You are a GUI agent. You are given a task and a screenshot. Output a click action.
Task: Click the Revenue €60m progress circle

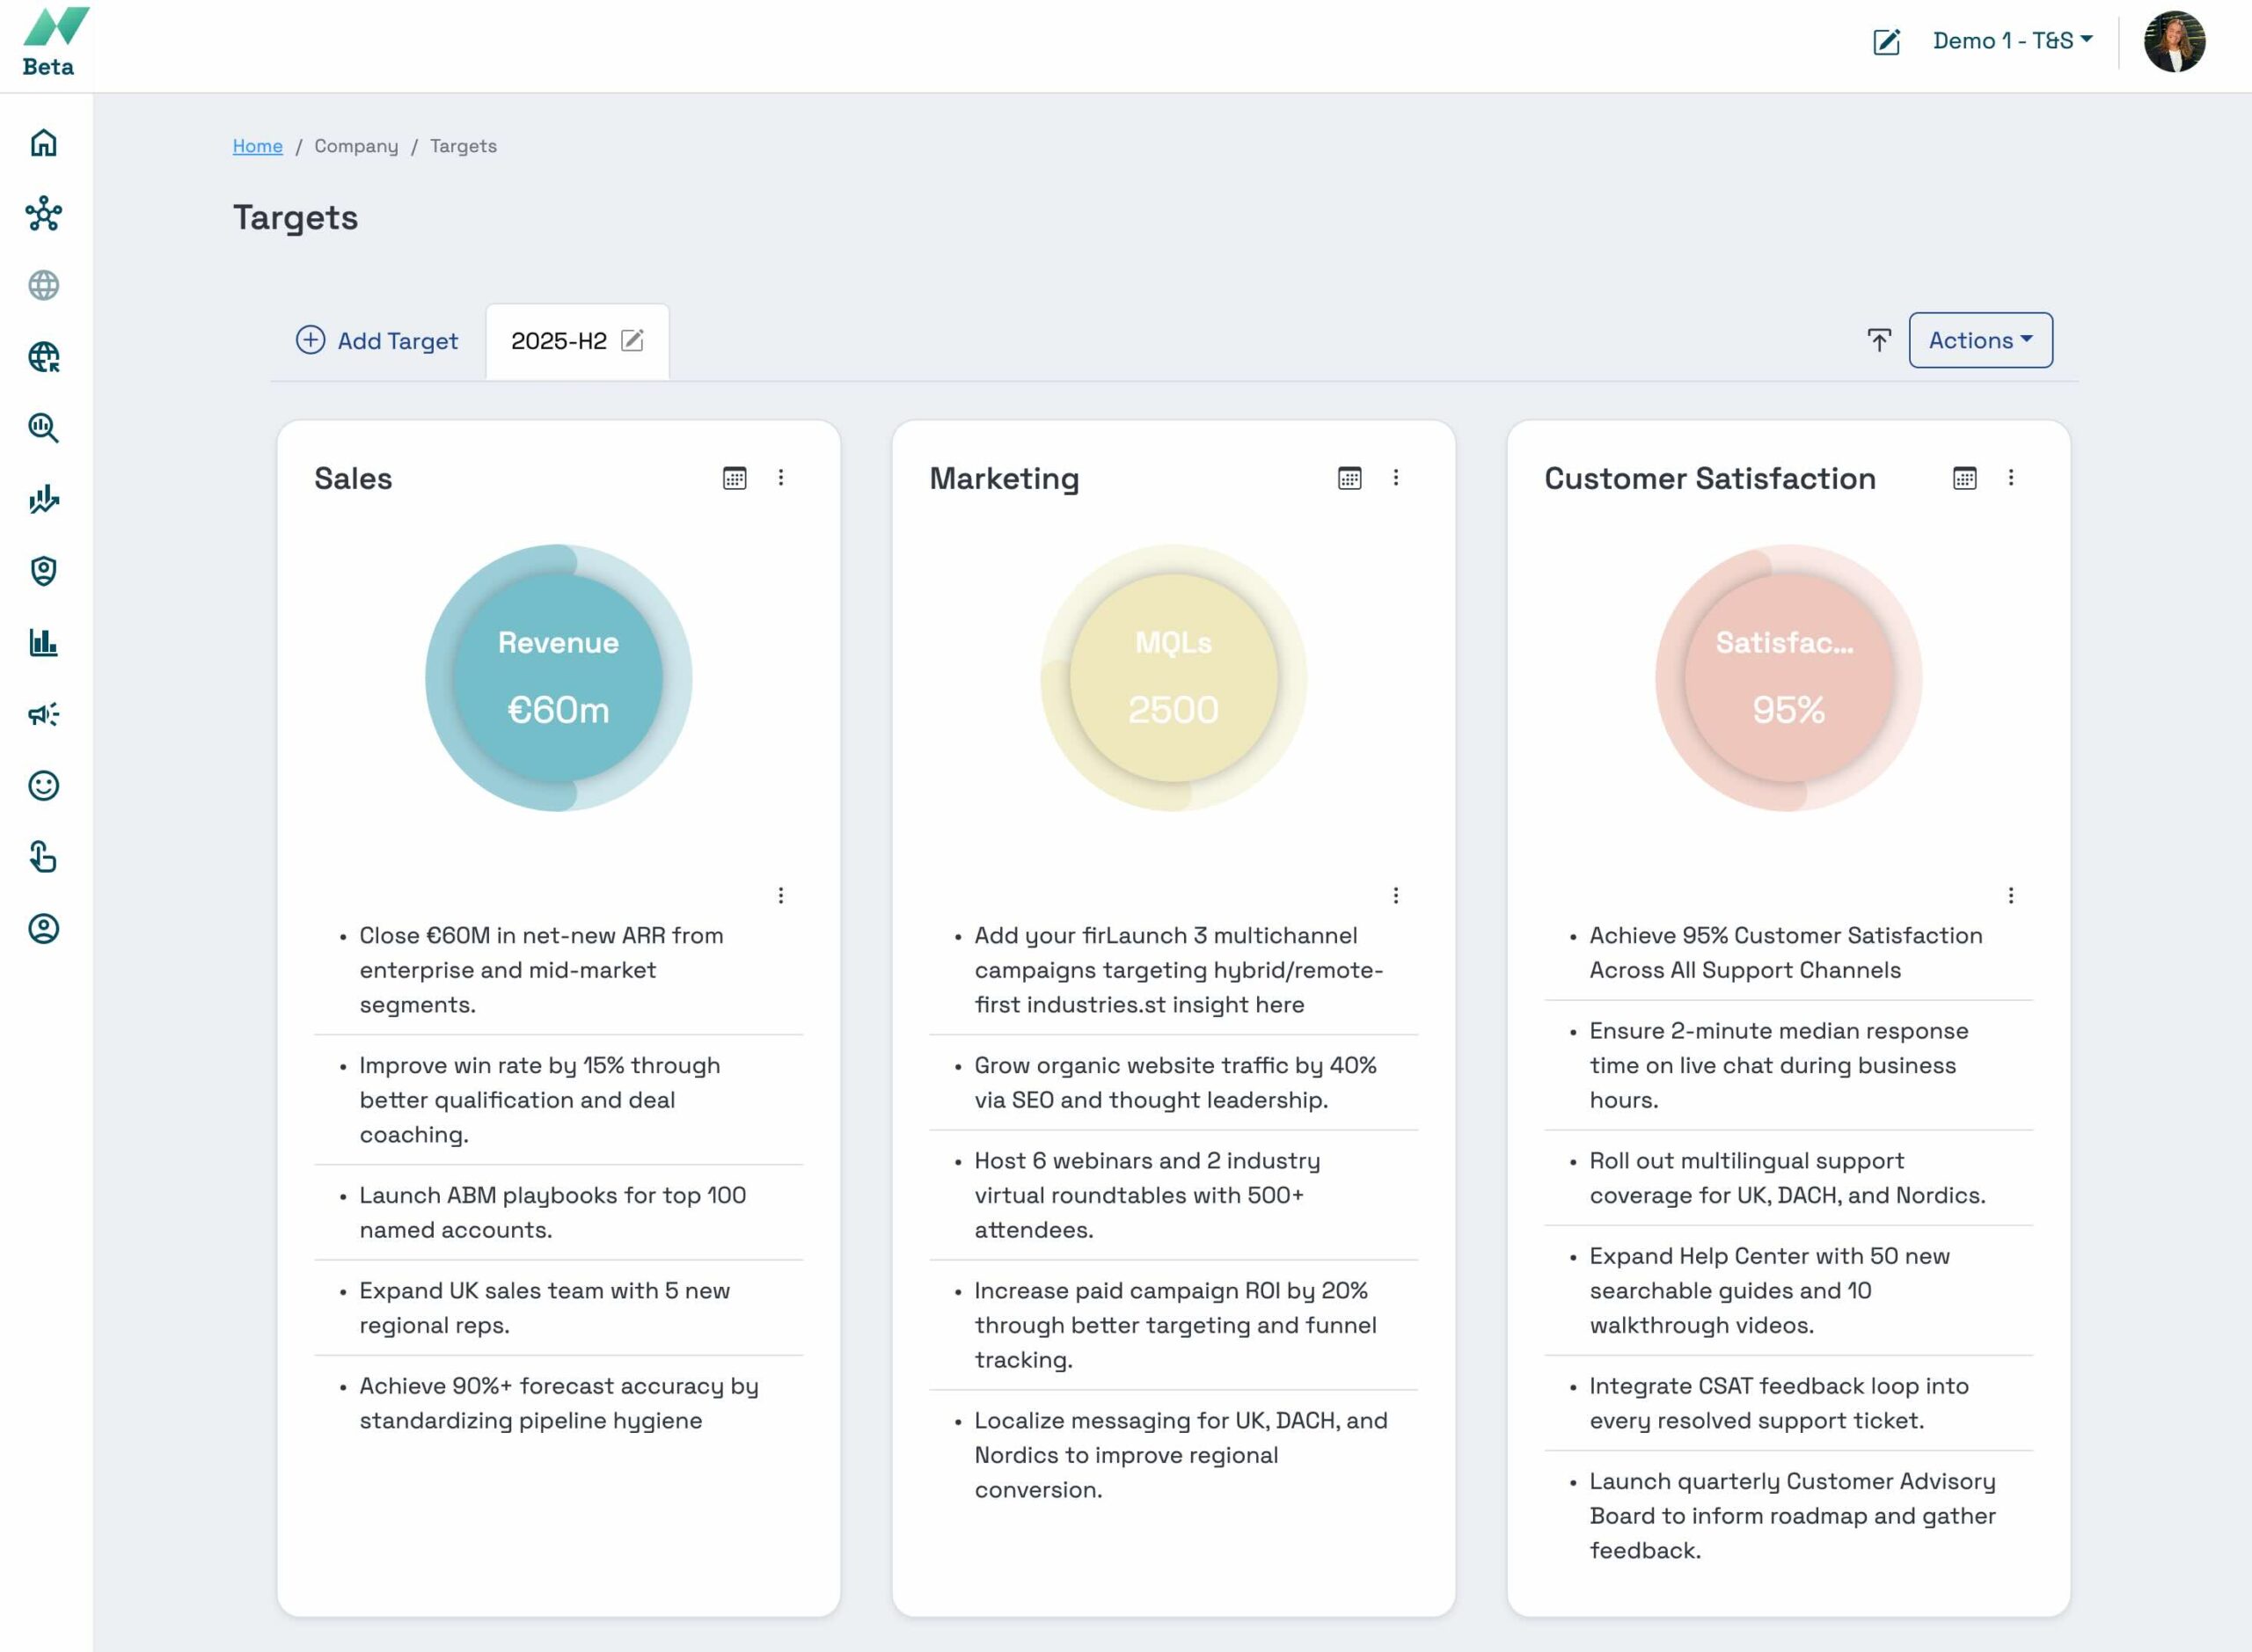coord(558,678)
